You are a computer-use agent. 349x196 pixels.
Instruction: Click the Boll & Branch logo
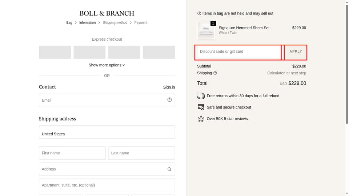pos(107,13)
